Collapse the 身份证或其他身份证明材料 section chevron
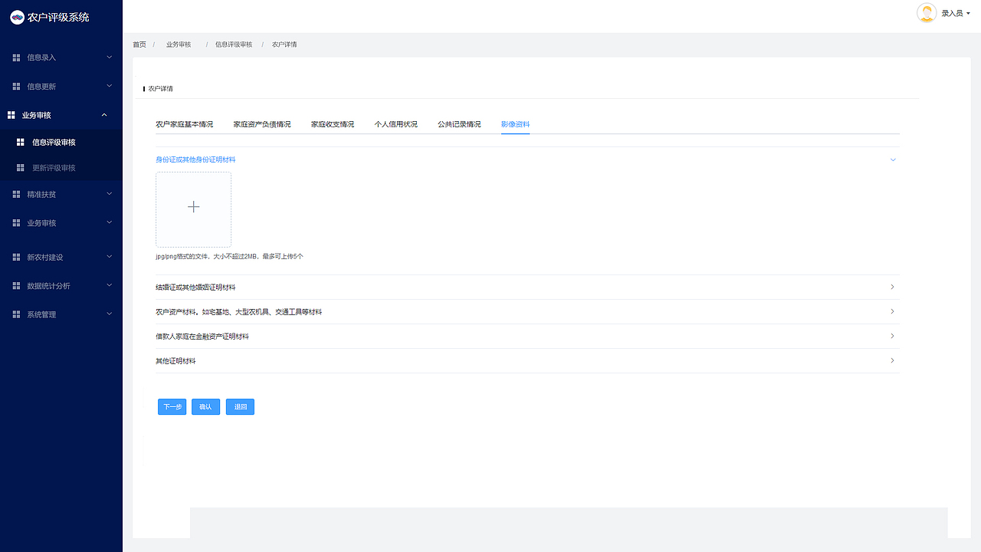The image size is (981, 552). pyautogui.click(x=893, y=159)
